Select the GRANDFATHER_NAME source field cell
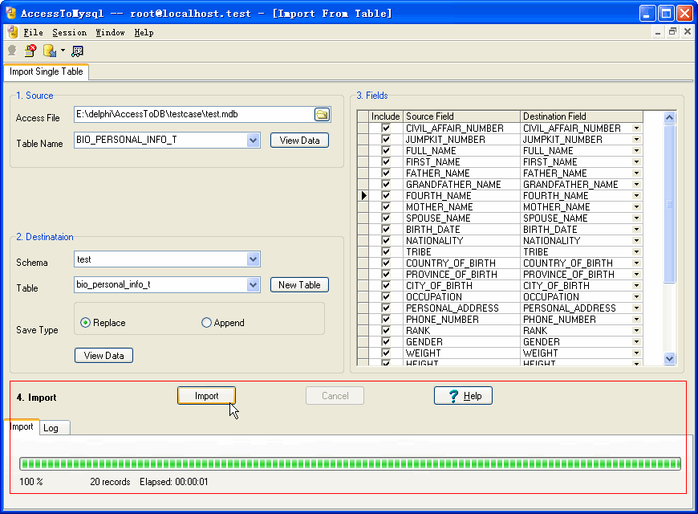The height and width of the screenshot is (514, 698). pos(461,185)
